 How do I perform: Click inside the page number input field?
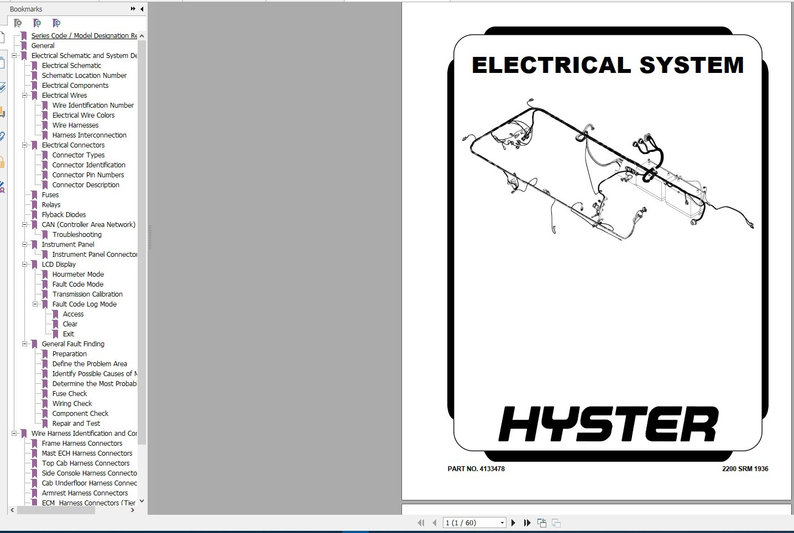click(470, 523)
